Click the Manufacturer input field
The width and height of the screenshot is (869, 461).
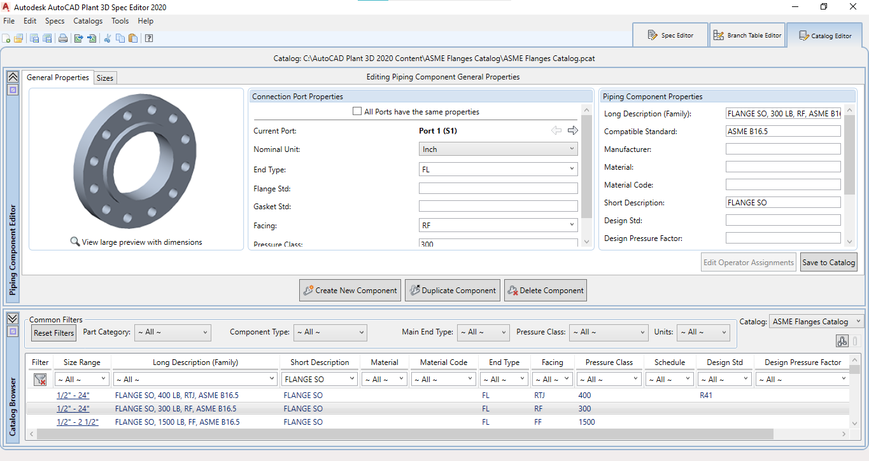pyautogui.click(x=783, y=149)
